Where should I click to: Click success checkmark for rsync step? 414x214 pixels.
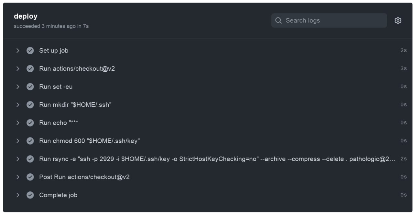[30, 159]
